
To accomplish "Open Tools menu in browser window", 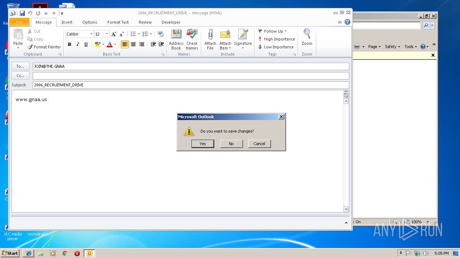I will pos(410,47).
